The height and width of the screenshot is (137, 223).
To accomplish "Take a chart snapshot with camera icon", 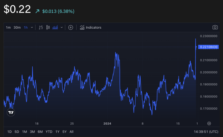I will pyautogui.click(x=215, y=27).
